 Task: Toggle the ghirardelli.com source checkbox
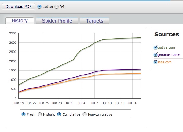pyautogui.click(x=156, y=55)
